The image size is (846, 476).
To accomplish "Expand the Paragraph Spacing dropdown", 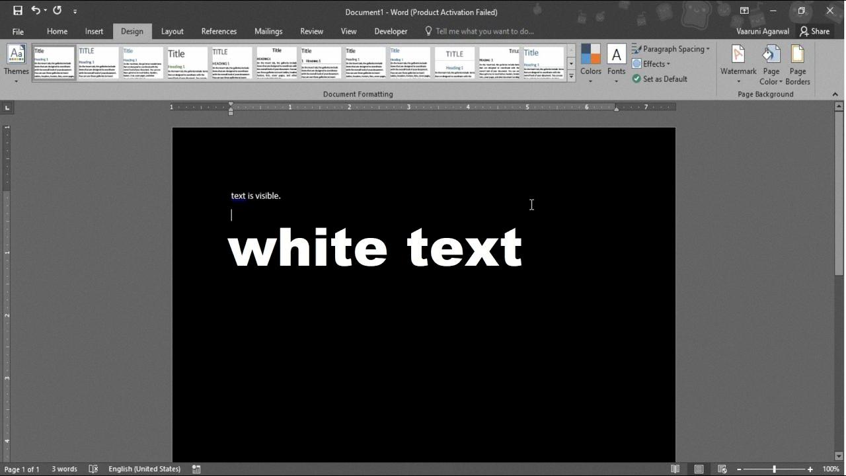I will coord(671,49).
